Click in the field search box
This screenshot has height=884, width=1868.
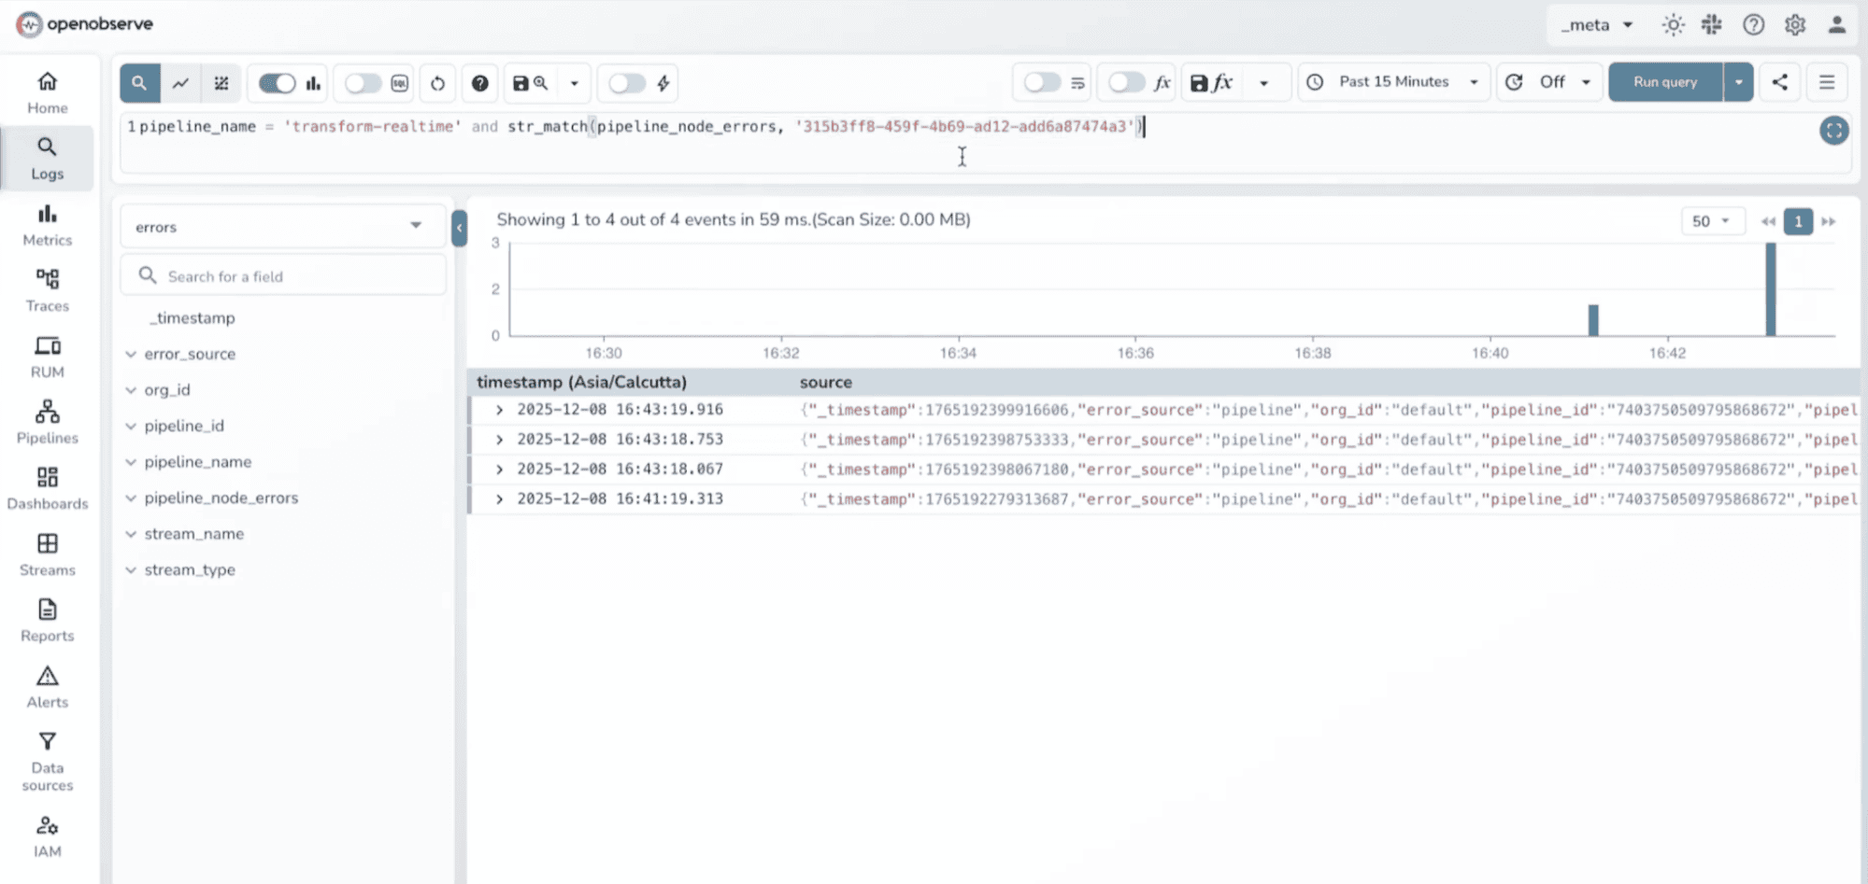[280, 275]
